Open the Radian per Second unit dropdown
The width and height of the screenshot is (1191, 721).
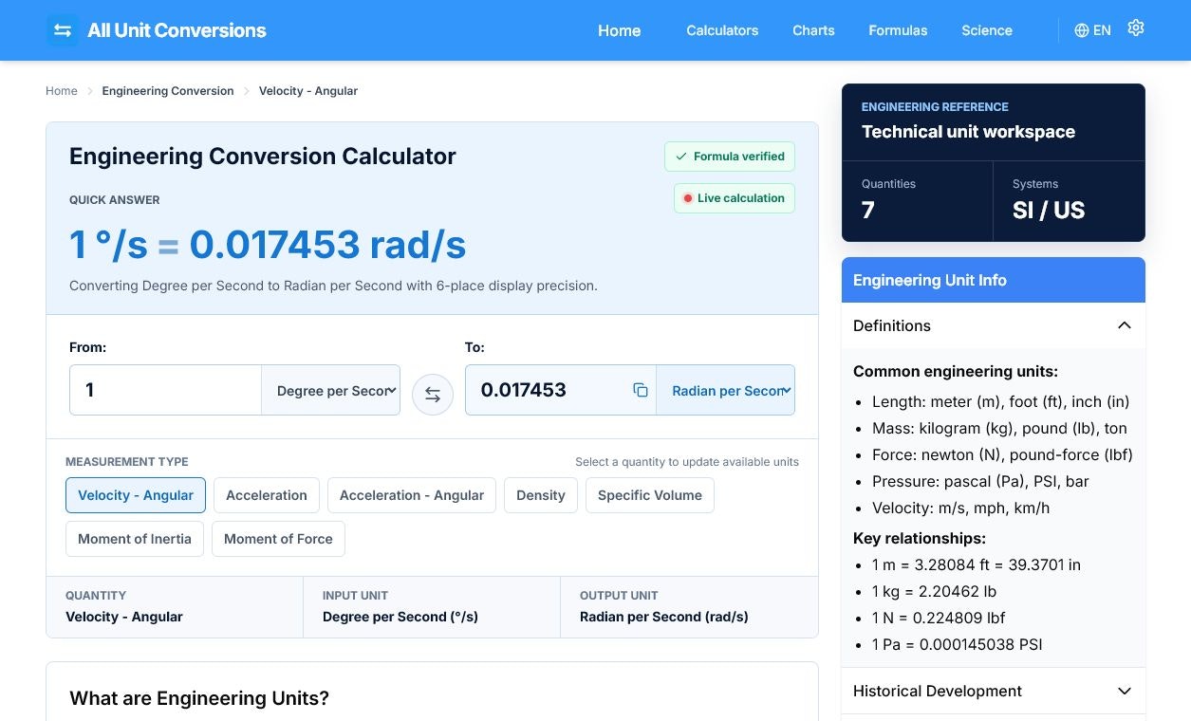coord(726,390)
